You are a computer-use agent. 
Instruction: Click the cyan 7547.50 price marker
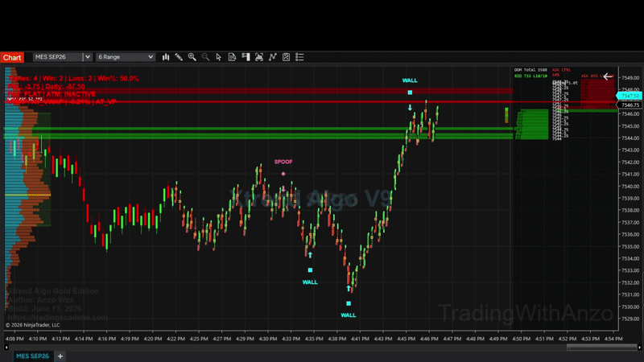click(x=630, y=96)
